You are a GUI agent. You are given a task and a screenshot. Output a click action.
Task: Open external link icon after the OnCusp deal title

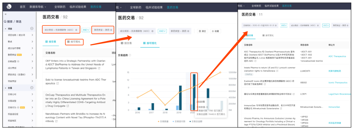click(x=68, y=106)
